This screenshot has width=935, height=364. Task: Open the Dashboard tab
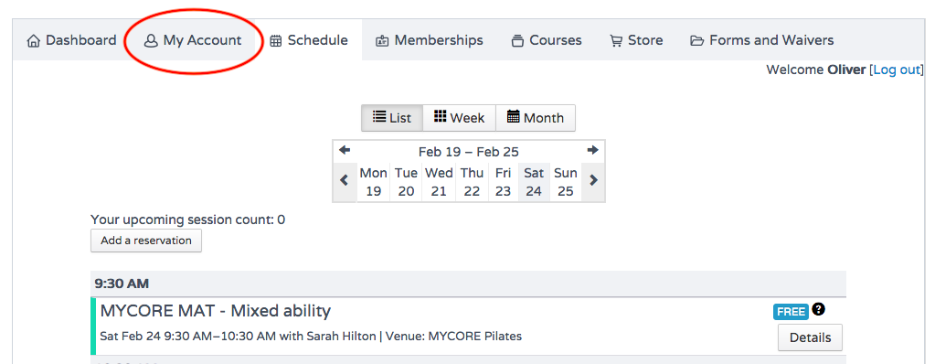[71, 40]
